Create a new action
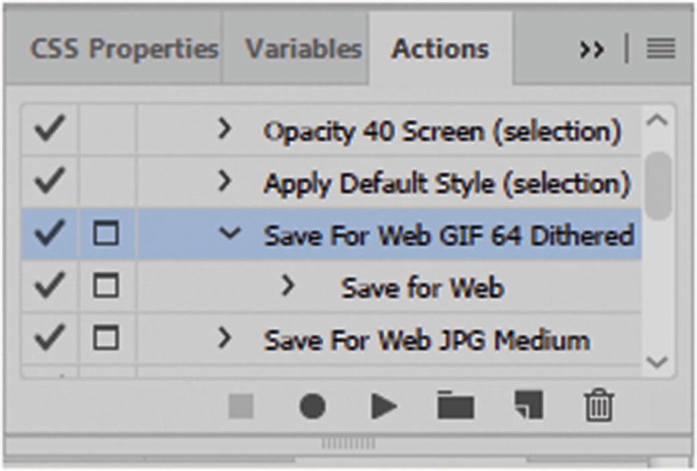The height and width of the screenshot is (471, 697). point(528,405)
